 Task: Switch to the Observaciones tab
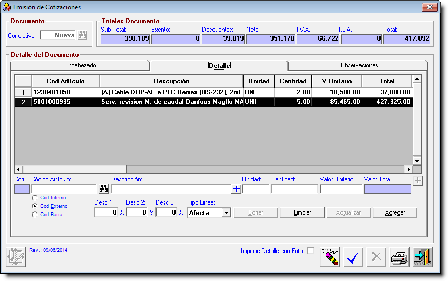(359, 65)
